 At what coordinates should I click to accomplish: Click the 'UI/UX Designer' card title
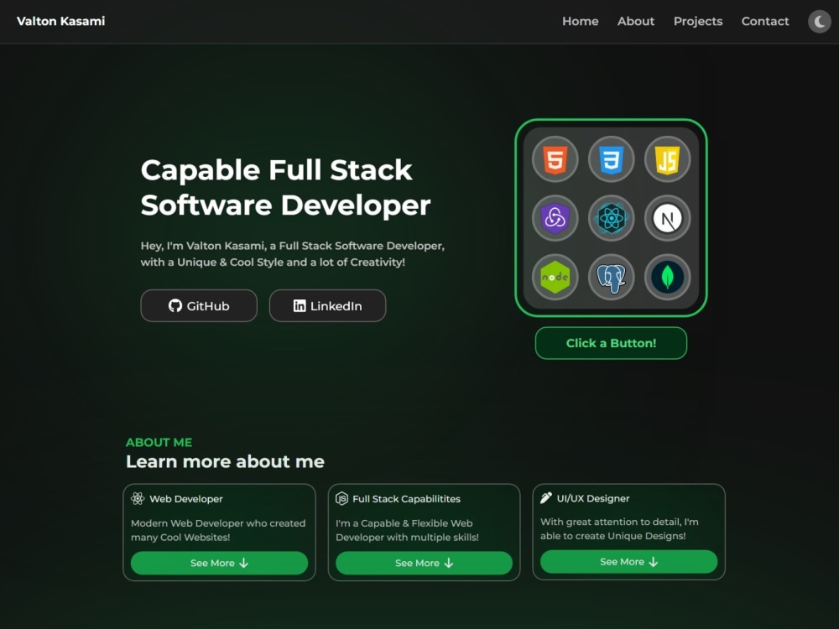click(x=593, y=498)
